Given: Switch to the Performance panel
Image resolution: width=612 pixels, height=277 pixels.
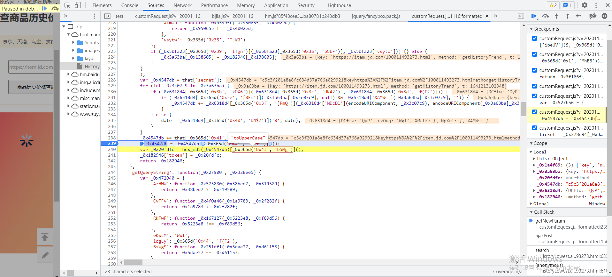Looking at the screenshot, I should pos(214,5).
